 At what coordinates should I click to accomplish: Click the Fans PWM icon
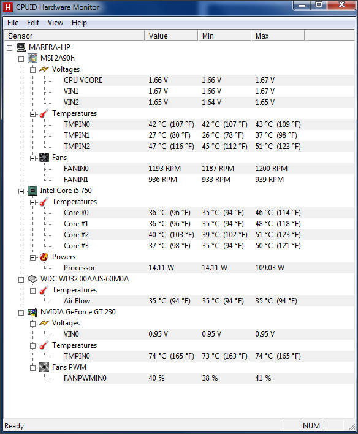[44, 367]
